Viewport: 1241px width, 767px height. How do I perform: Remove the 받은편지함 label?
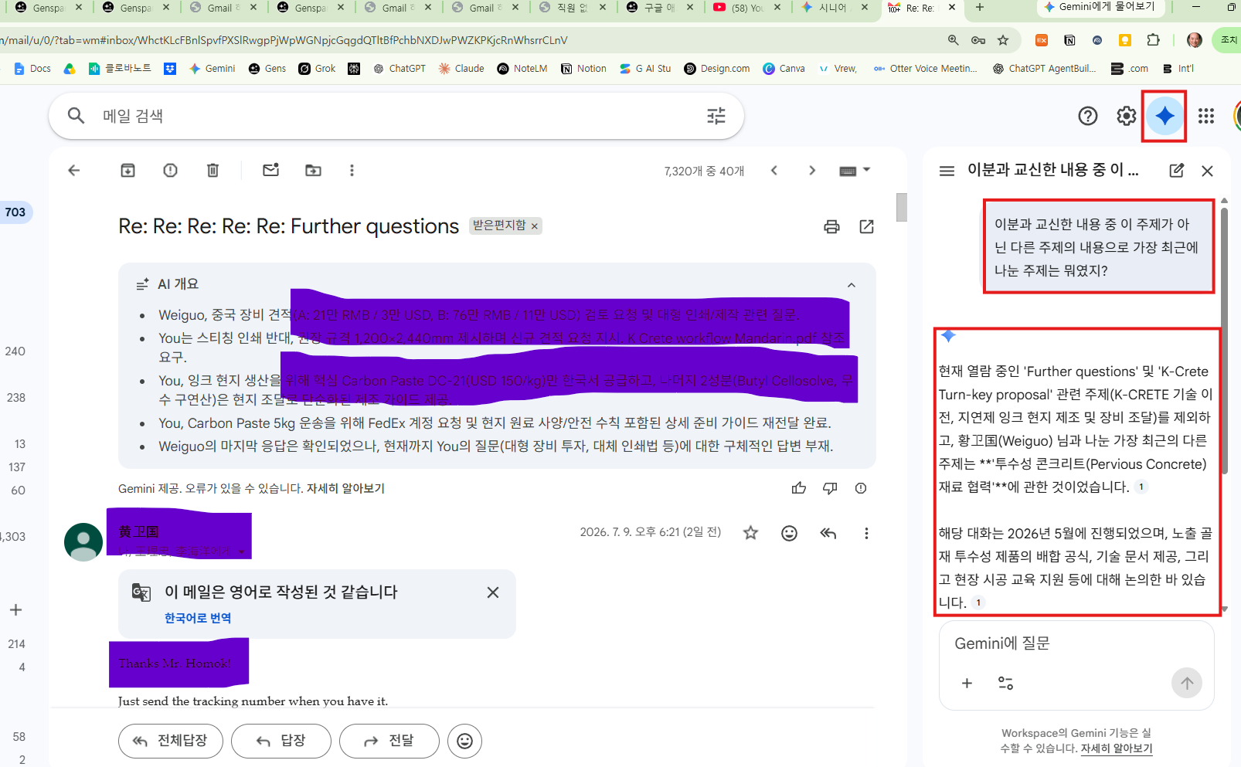(534, 226)
